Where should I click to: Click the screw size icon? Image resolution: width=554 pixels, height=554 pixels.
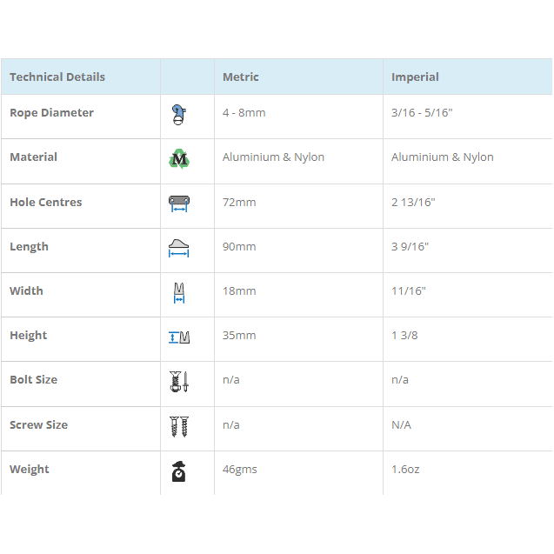179,426
